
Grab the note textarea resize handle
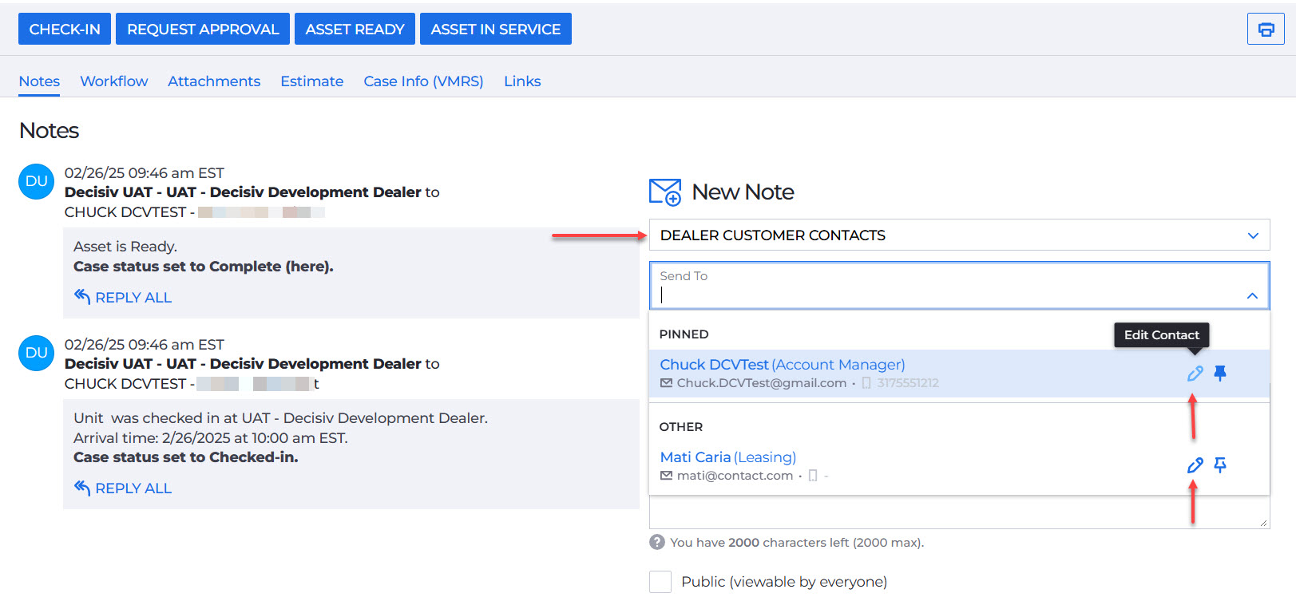click(1263, 523)
